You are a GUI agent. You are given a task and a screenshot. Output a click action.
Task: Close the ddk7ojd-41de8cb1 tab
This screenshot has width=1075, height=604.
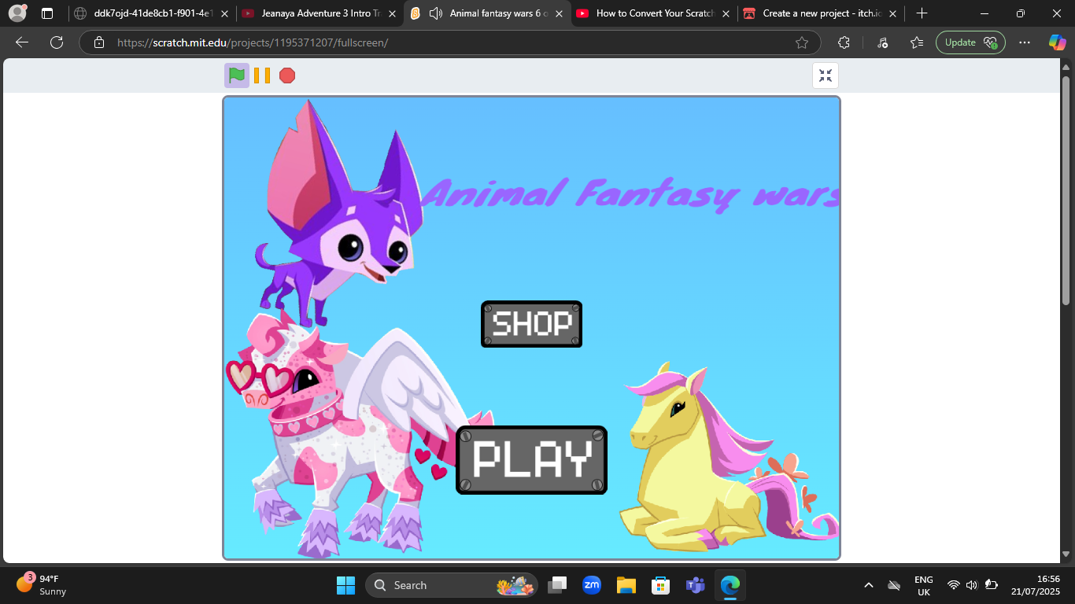tap(225, 13)
